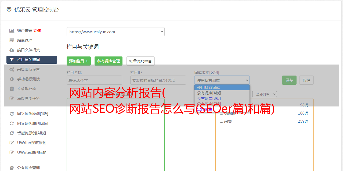Image resolution: width=343 pixels, height=171 pixels.
Task: Open 公有词库查询 in the sidebar
Action: coord(28,168)
